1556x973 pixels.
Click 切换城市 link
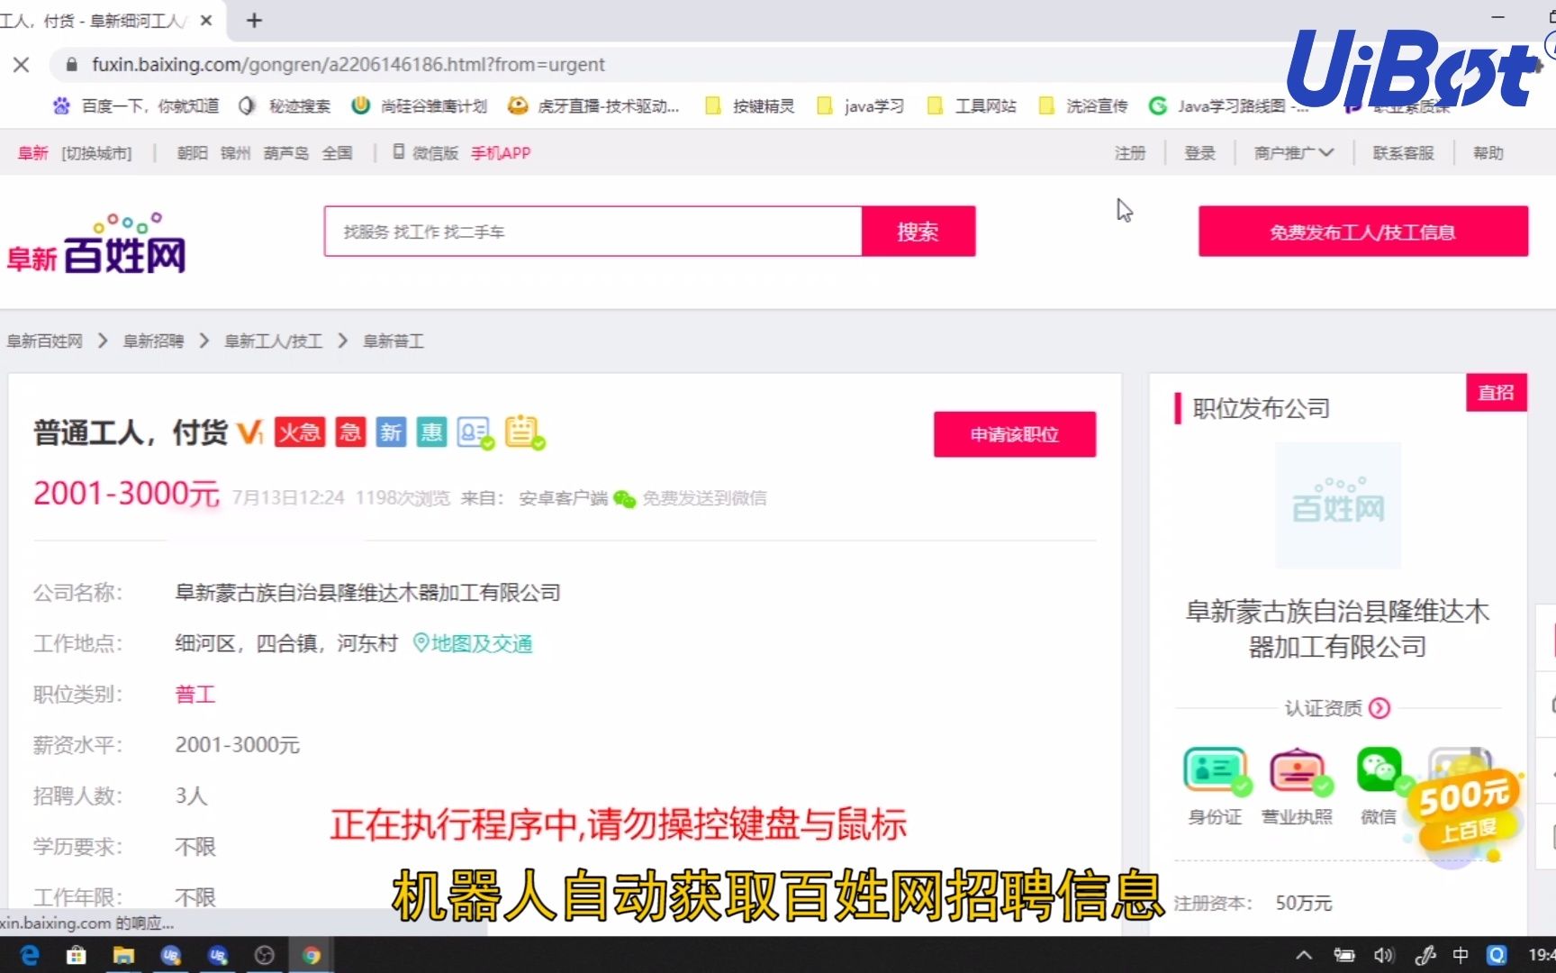tap(96, 153)
